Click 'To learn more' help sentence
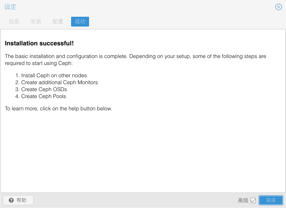286x208 pixels. (x=58, y=109)
